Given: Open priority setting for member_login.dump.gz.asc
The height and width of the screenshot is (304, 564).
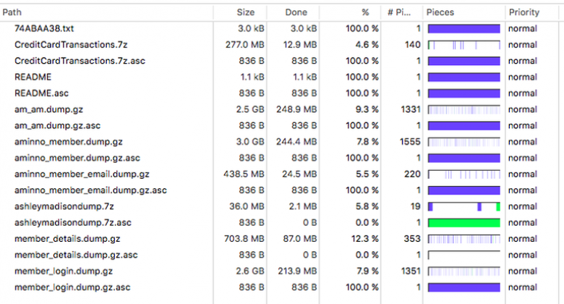Looking at the screenshot, I should [522, 287].
